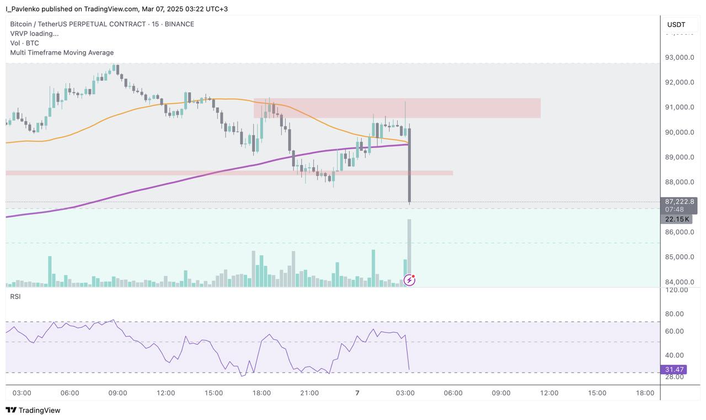The image size is (706, 420).
Task: Click the 89,000.0 price axis label
Action: coord(680,157)
